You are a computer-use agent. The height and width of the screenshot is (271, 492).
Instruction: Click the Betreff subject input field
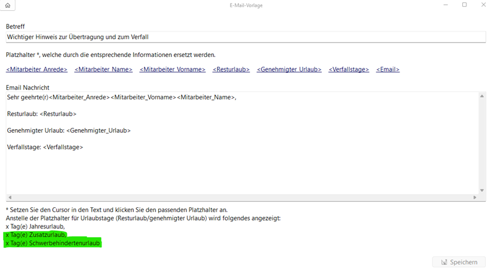[243, 37]
